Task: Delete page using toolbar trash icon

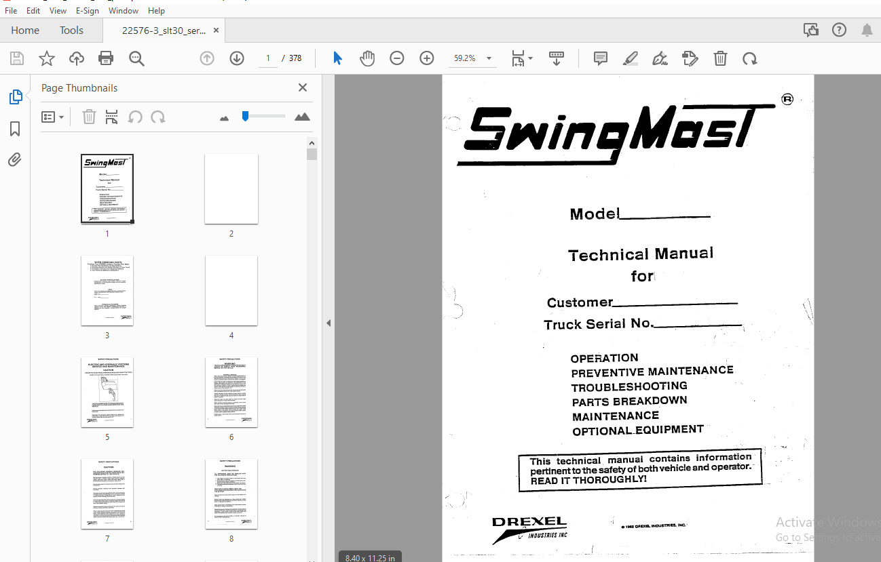Action: pos(720,58)
